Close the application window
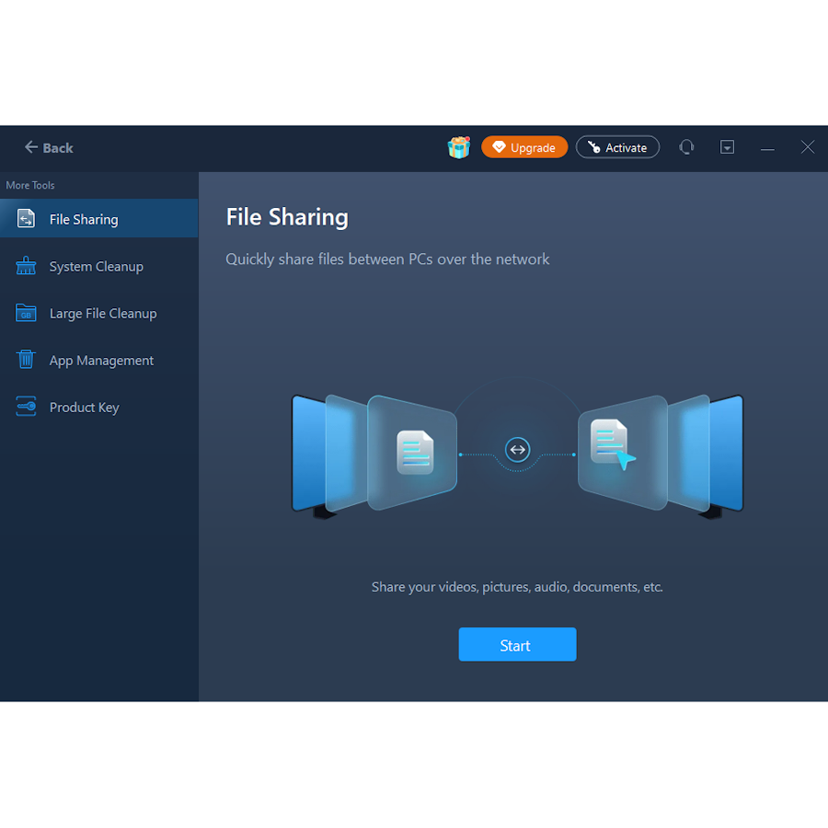This screenshot has height=828, width=828. click(x=807, y=147)
